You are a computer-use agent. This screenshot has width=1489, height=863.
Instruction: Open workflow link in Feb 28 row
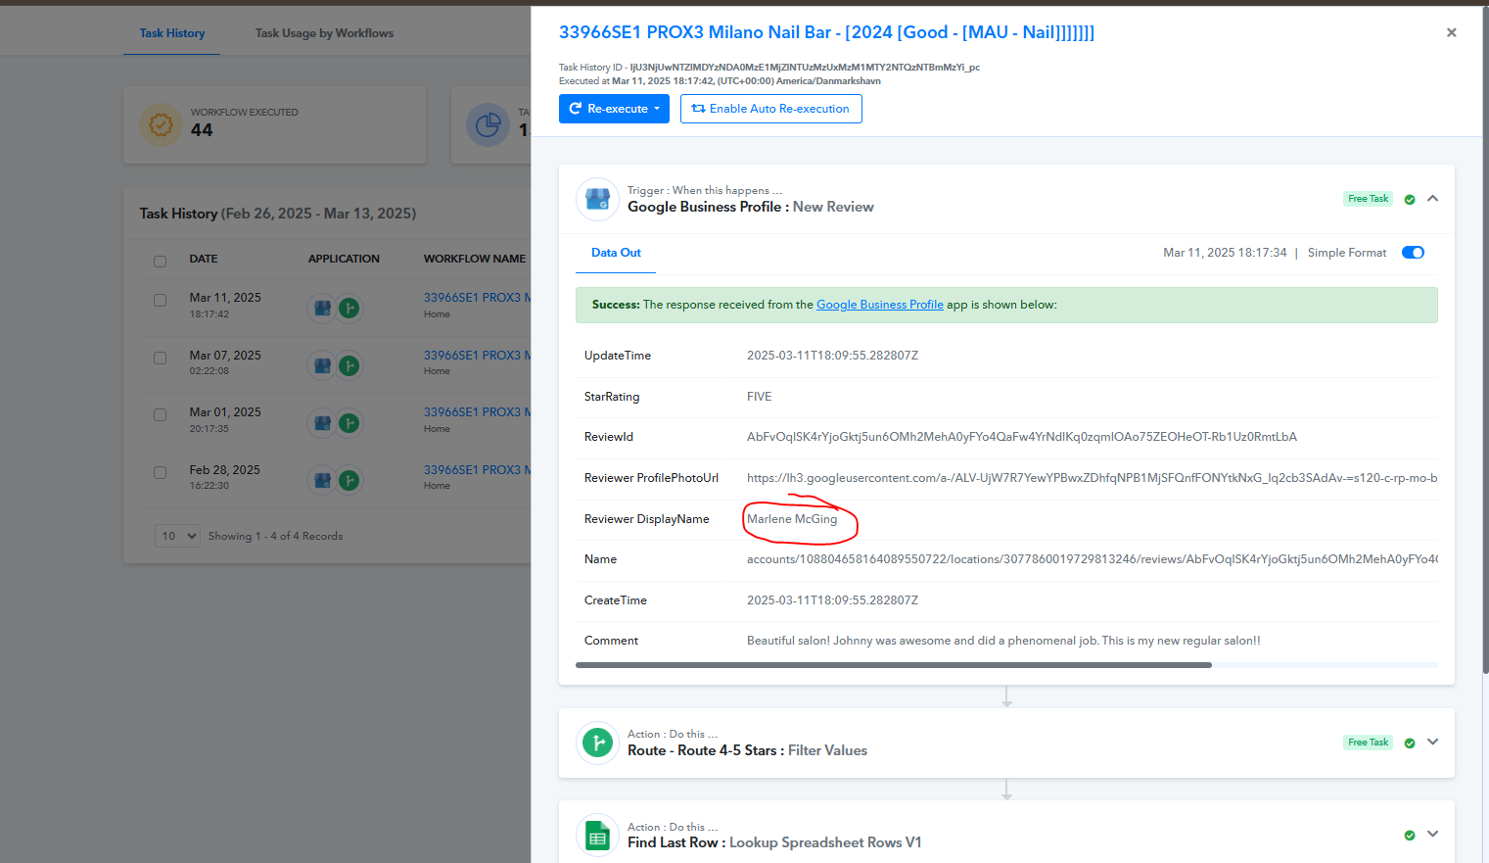(478, 470)
